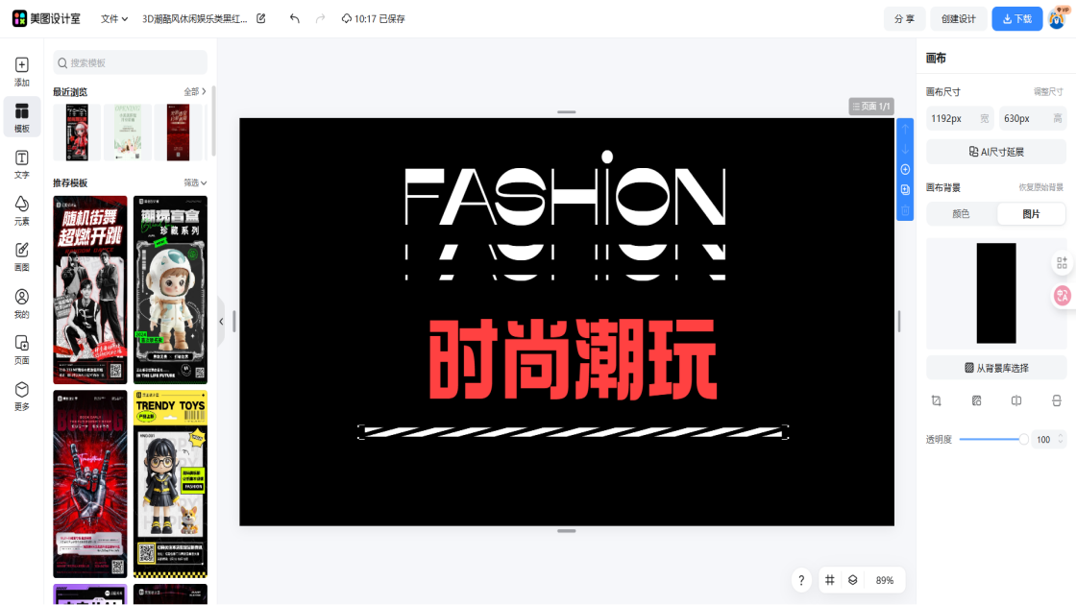Screen dimensions: 1076x605
Task: Open the 元素 (Elements) sidebar panel
Action: [21, 210]
